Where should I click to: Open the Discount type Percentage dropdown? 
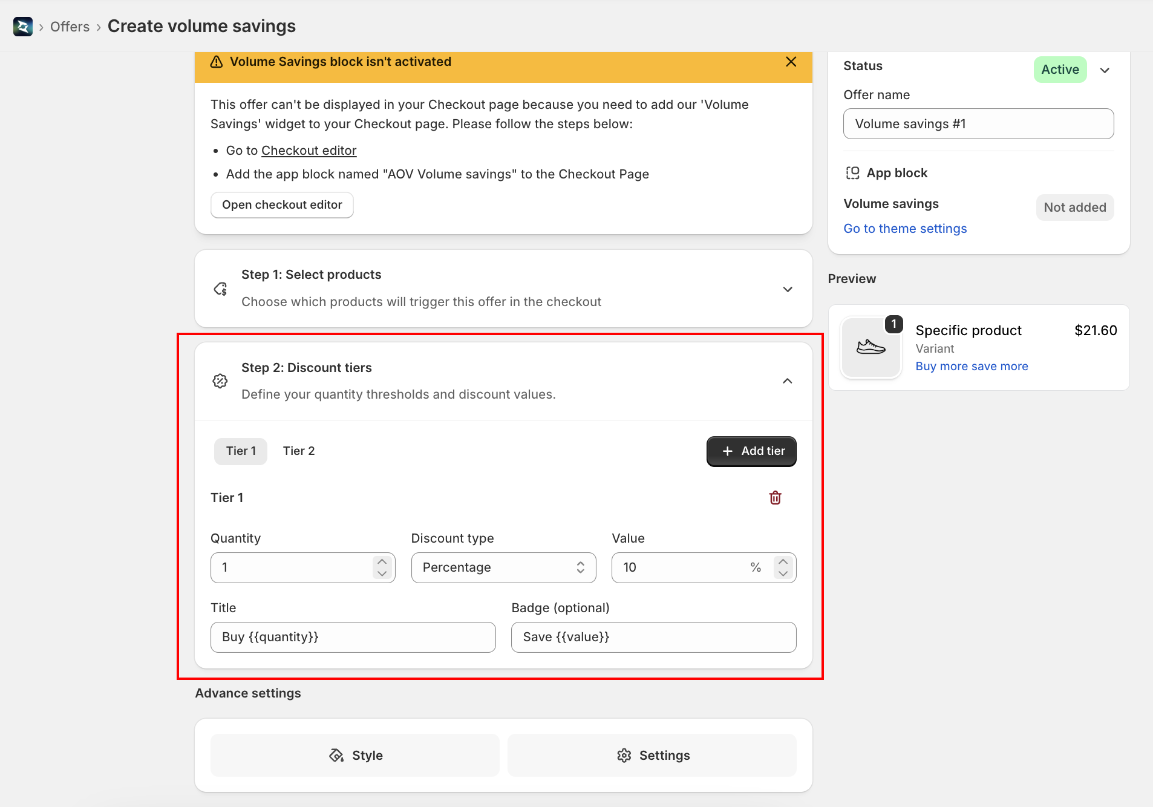click(x=503, y=567)
